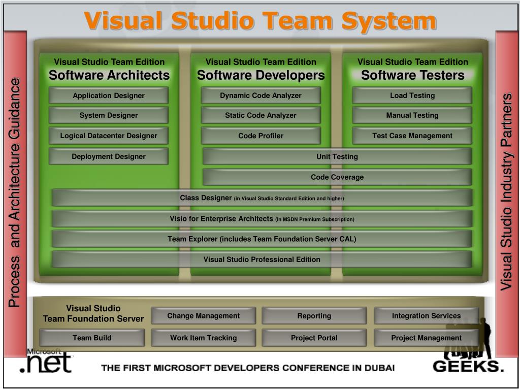
Task: Click the Code Profiler box
Action: (x=261, y=136)
